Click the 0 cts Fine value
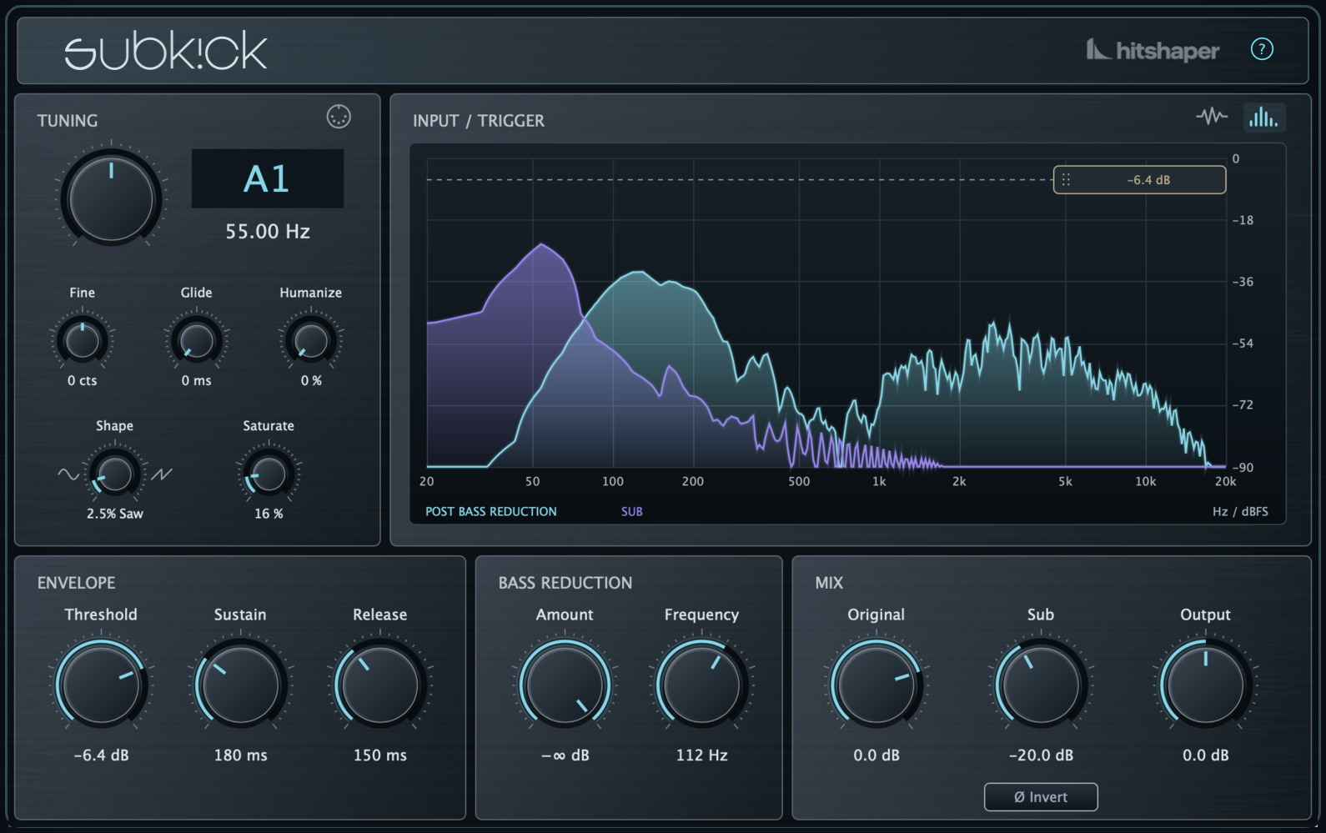The height and width of the screenshot is (833, 1326). pyautogui.click(x=82, y=380)
